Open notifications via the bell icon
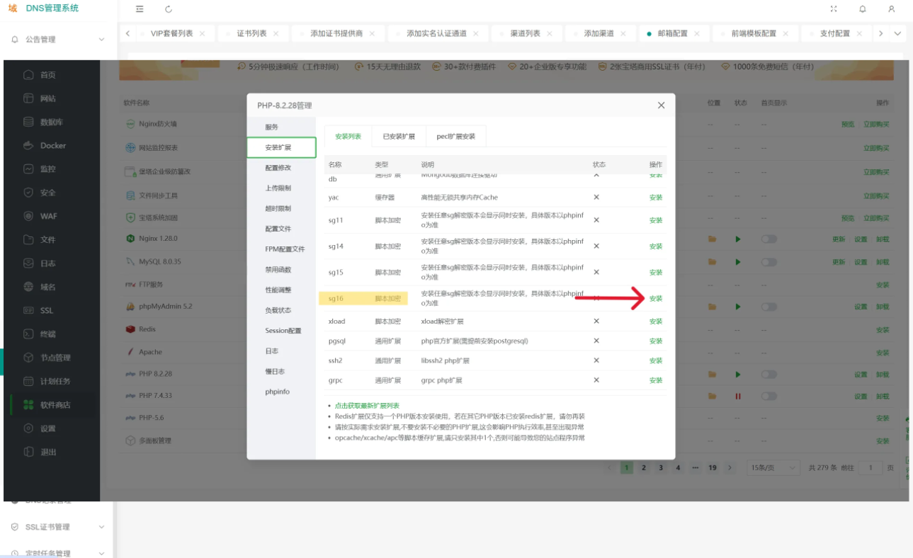Viewport: 913px width, 558px height. pyautogui.click(x=862, y=9)
